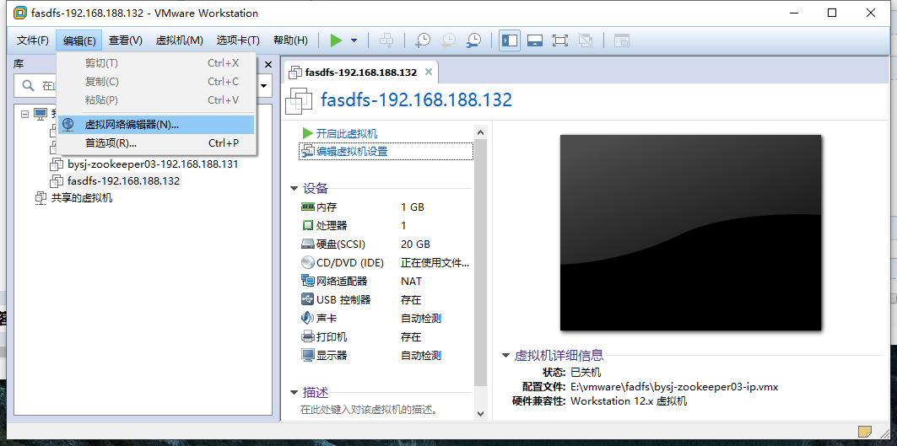Image resolution: width=897 pixels, height=446 pixels.
Task: Click the 正在使用文件... CD/DVD value
Action: [435, 262]
